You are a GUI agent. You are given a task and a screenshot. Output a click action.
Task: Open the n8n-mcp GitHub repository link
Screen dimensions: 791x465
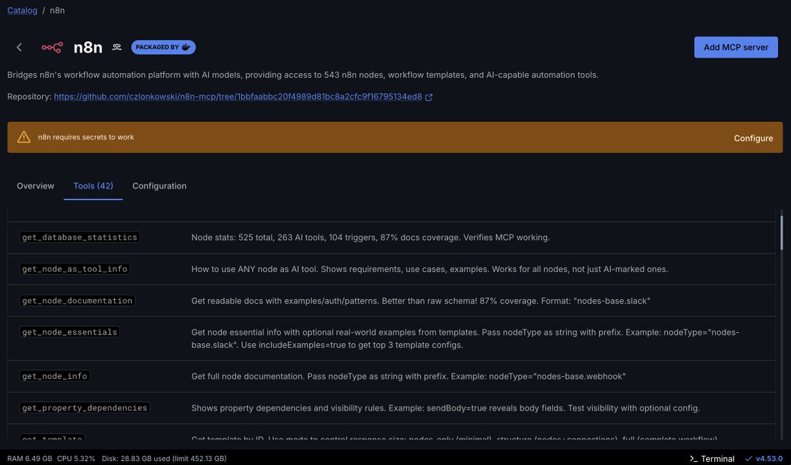238,97
